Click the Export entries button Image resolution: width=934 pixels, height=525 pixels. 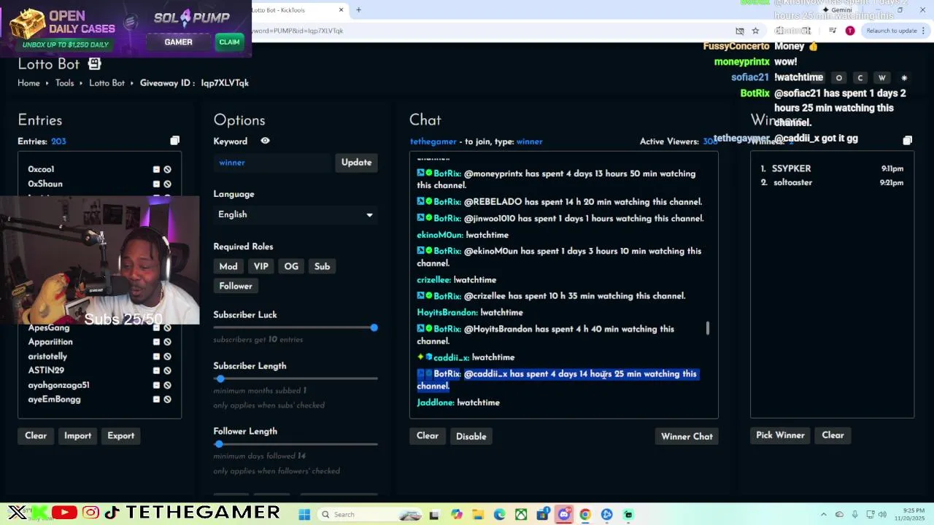(x=121, y=435)
